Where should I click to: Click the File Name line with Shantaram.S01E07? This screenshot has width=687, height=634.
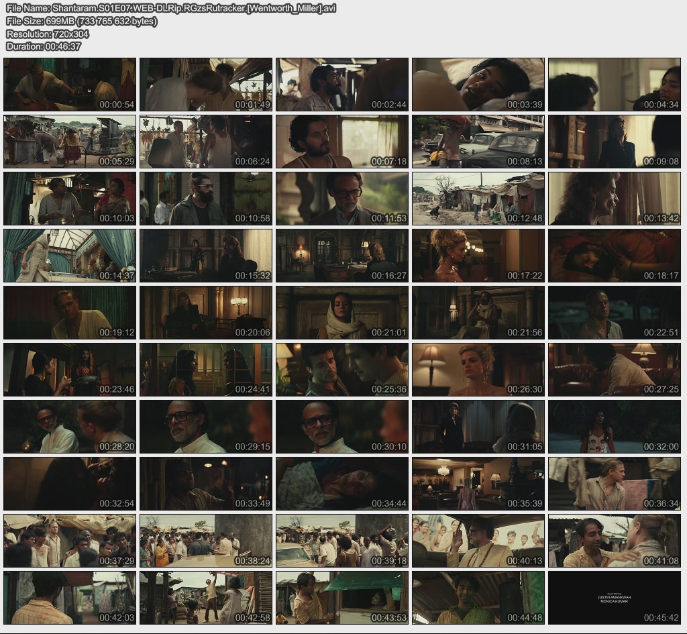point(171,8)
